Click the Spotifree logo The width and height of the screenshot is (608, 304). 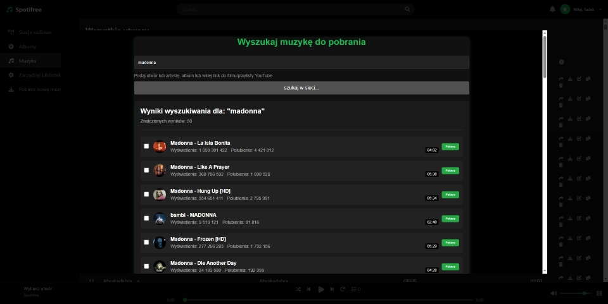(23, 9)
